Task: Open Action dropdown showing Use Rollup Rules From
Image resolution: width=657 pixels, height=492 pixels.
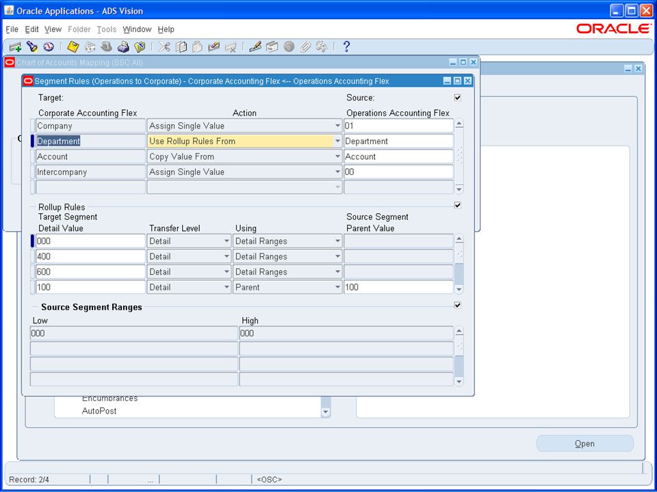Action: coord(337,141)
